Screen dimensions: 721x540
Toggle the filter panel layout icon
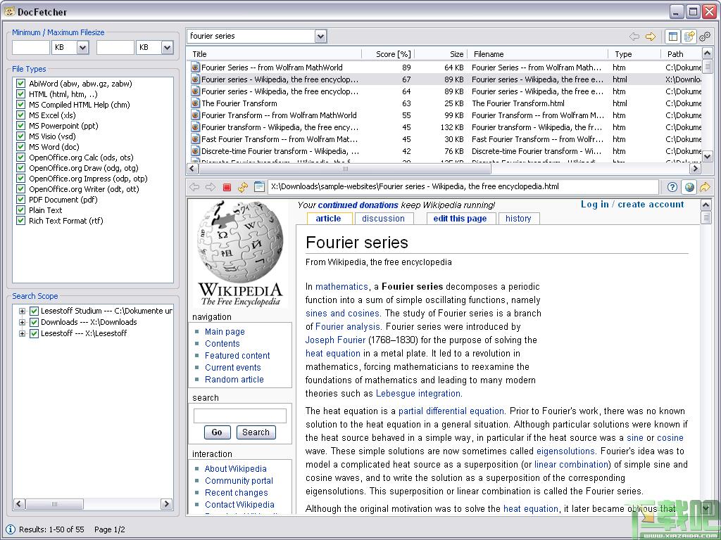[672, 37]
